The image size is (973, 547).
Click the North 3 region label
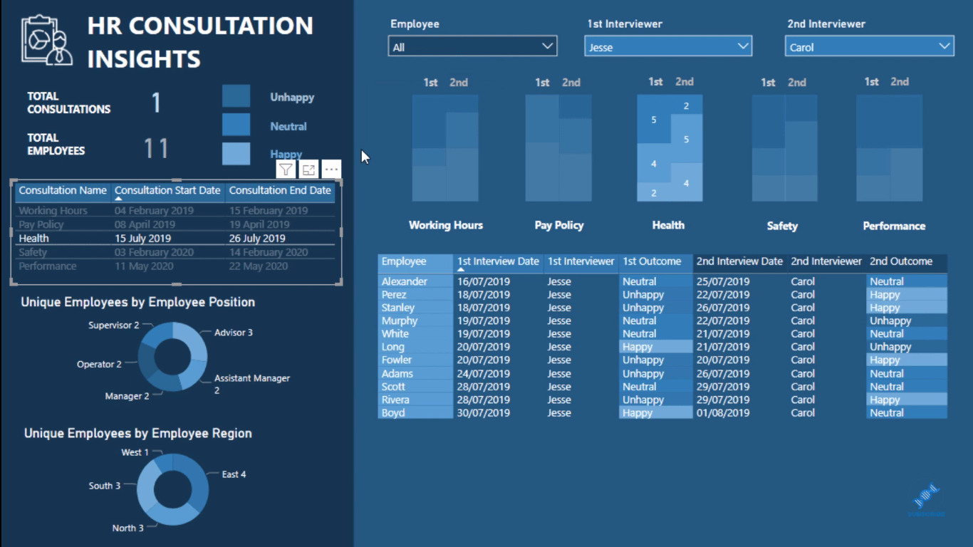128,528
